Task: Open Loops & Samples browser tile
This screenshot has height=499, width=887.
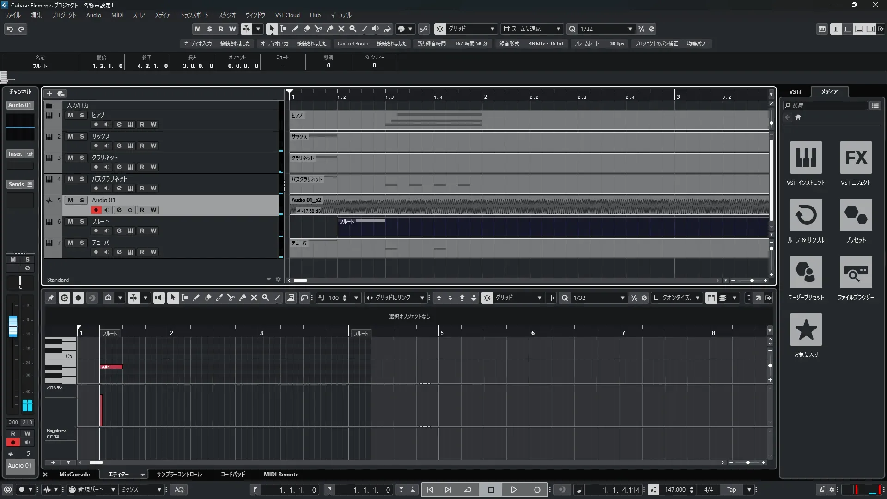Action: tap(806, 215)
